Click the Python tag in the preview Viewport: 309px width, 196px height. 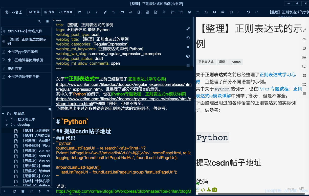tap(235, 62)
